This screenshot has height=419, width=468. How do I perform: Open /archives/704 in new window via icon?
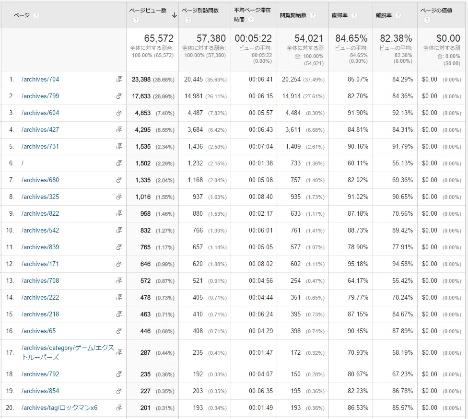[119, 80]
